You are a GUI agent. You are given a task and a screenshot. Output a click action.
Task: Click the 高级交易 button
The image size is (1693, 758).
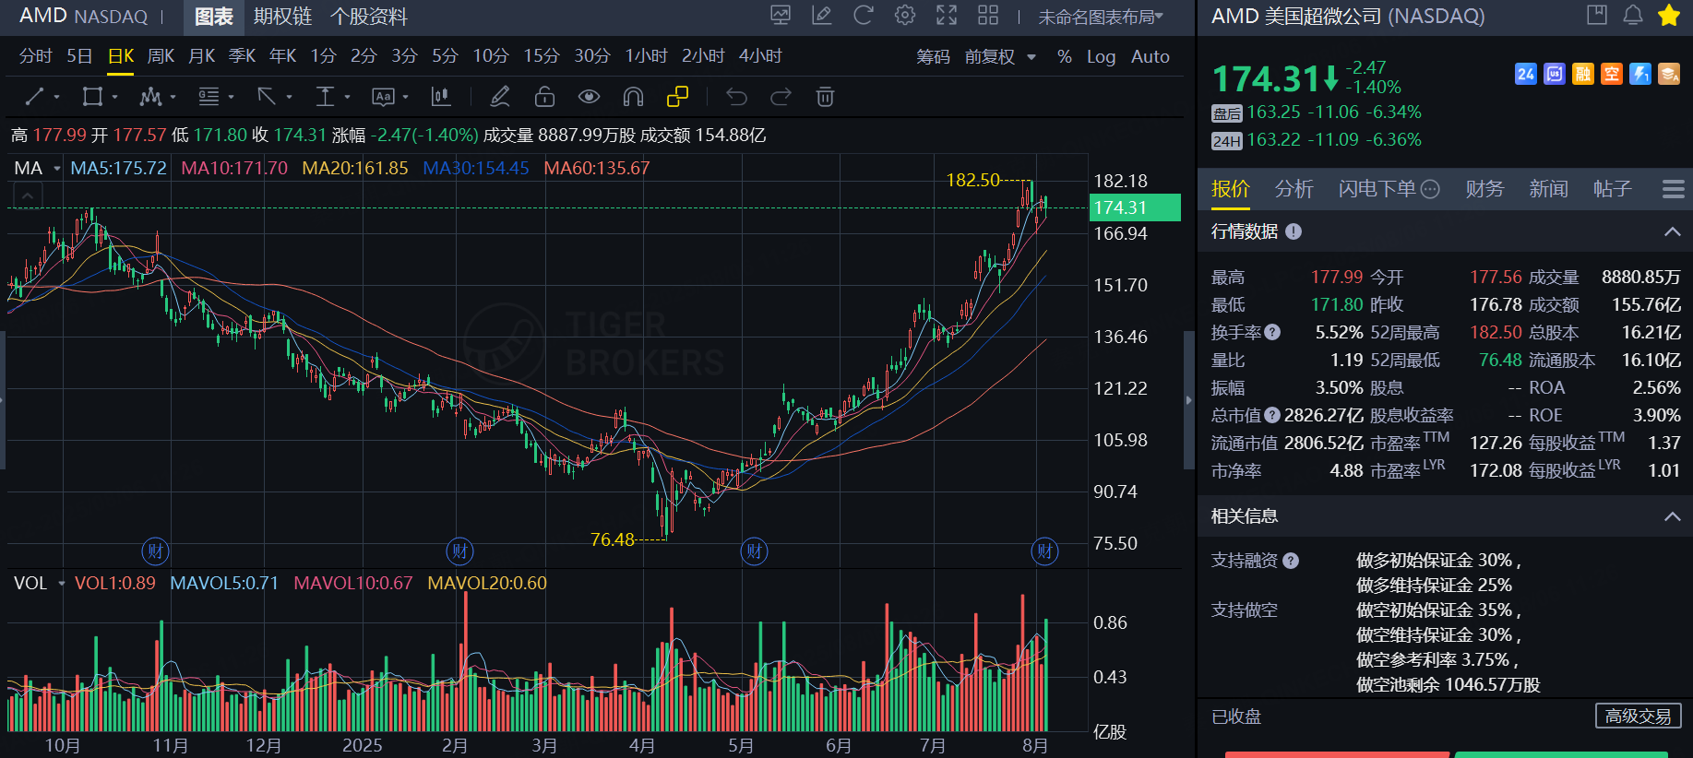[1638, 716]
